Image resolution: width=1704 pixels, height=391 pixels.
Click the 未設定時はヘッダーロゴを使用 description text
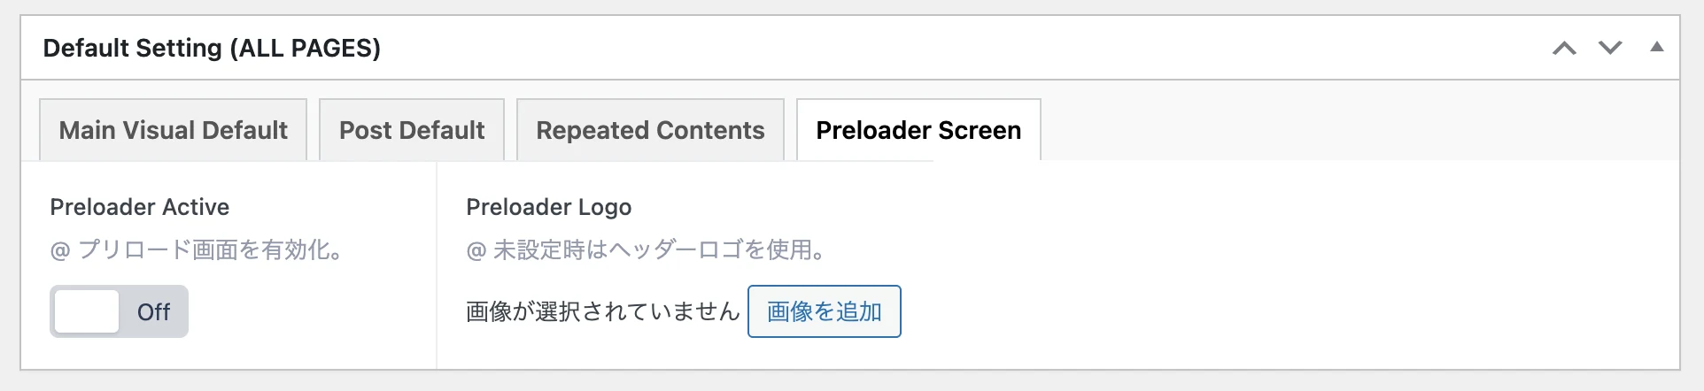click(659, 250)
